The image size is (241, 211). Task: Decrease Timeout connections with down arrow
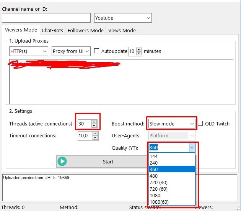(95, 137)
